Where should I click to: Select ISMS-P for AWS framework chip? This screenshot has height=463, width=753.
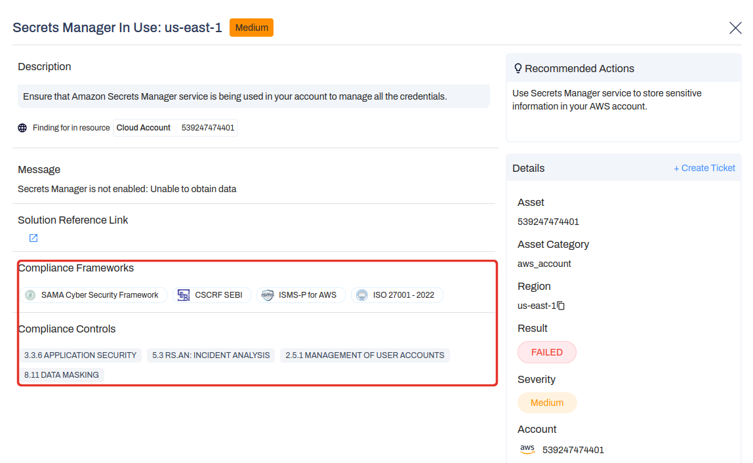coord(301,295)
